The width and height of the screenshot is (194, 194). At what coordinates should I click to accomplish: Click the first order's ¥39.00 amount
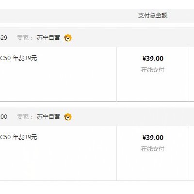click(153, 59)
